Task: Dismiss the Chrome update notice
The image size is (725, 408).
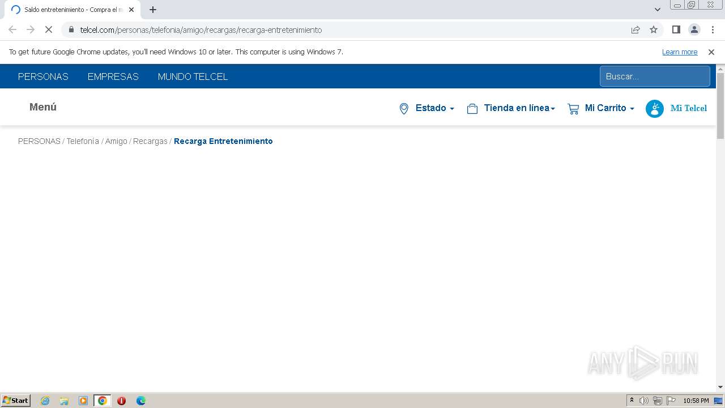Action: click(711, 52)
